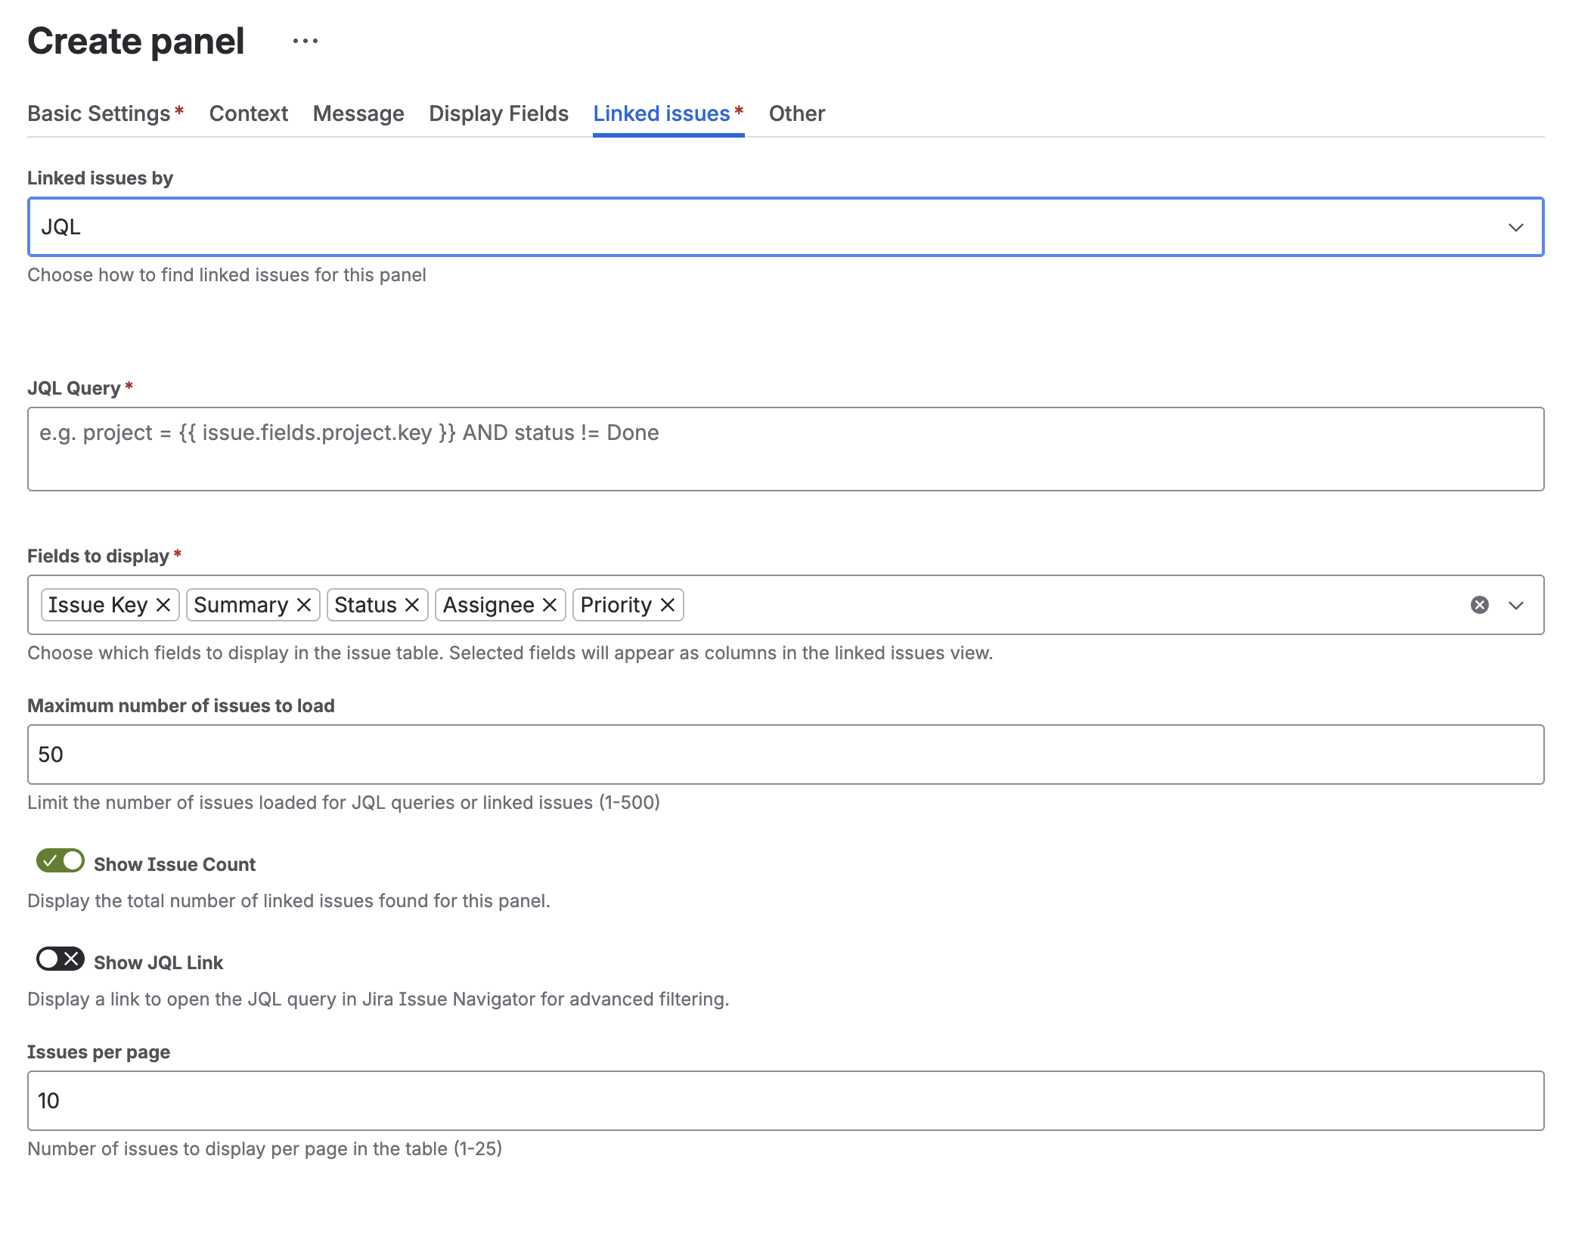1594x1258 pixels.
Task: Remove the Assignee field chip
Action: point(550,604)
